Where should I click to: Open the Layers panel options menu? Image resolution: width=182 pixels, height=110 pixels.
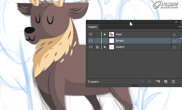(x=180, y=27)
